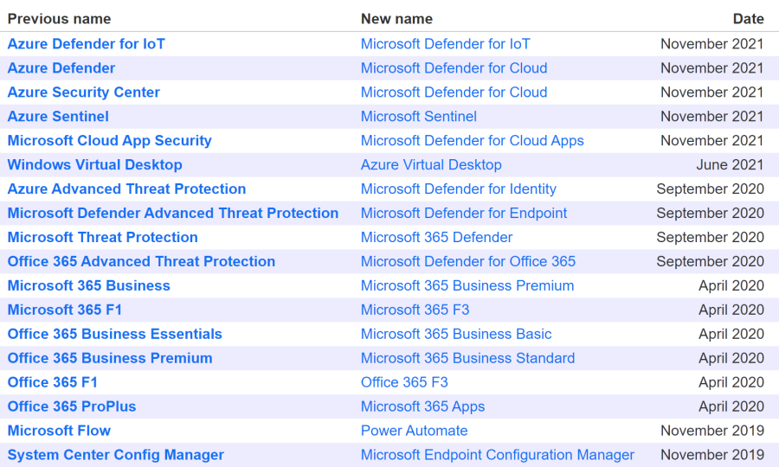Select September 2020 in Office 365 Advanced Threat Protection row
The height and width of the screenshot is (467, 779).
[x=710, y=261]
